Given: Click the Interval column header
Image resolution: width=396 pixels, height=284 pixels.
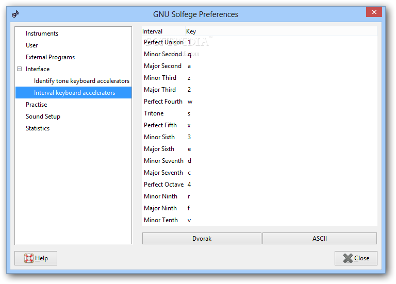Looking at the screenshot, I should pos(163,31).
